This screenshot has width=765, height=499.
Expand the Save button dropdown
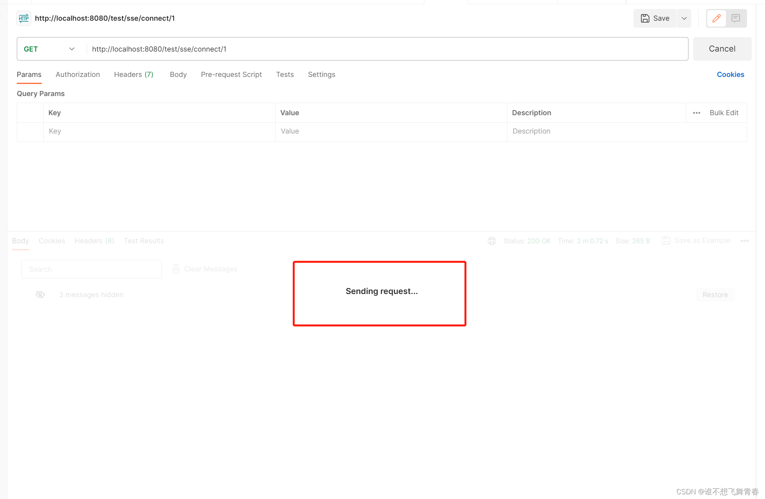pos(683,18)
